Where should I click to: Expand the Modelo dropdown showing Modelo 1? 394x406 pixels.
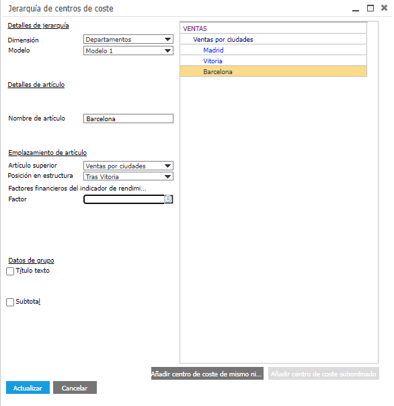click(x=128, y=50)
